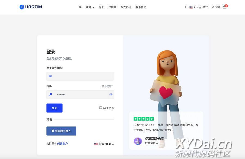Click the 登记 register user icon link

pyautogui.click(x=204, y=7)
